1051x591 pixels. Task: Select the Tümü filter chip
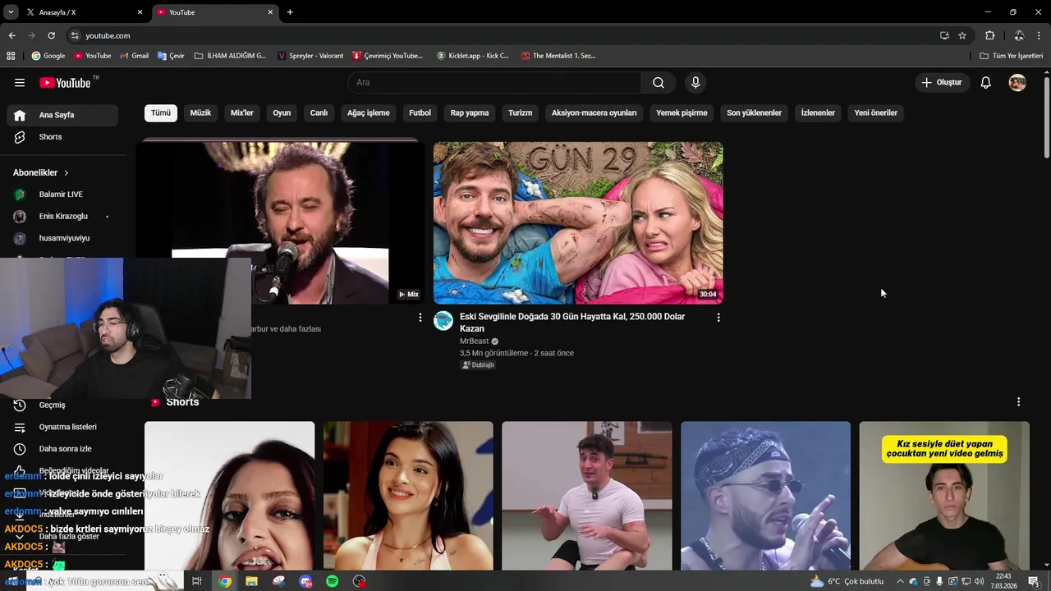(161, 112)
